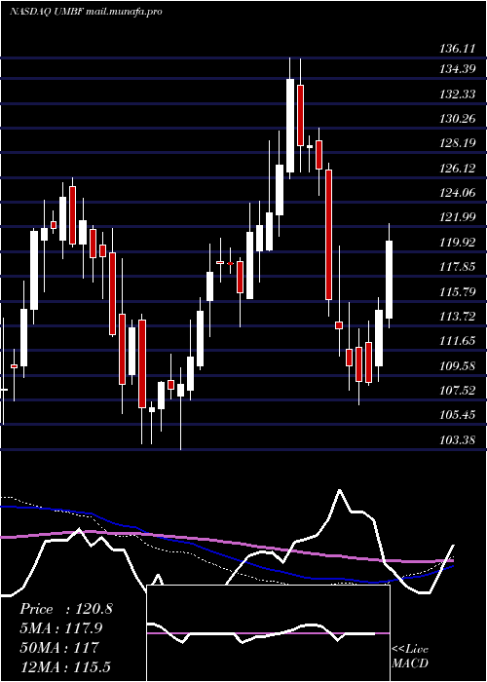Click the MACD inset panel
The height and width of the screenshot is (682, 487).
click(268, 633)
